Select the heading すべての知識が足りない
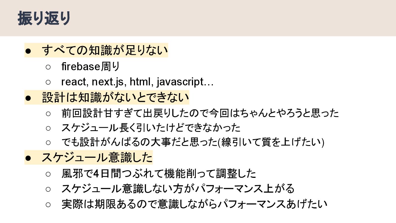The width and height of the screenshot is (396, 223). click(x=105, y=51)
